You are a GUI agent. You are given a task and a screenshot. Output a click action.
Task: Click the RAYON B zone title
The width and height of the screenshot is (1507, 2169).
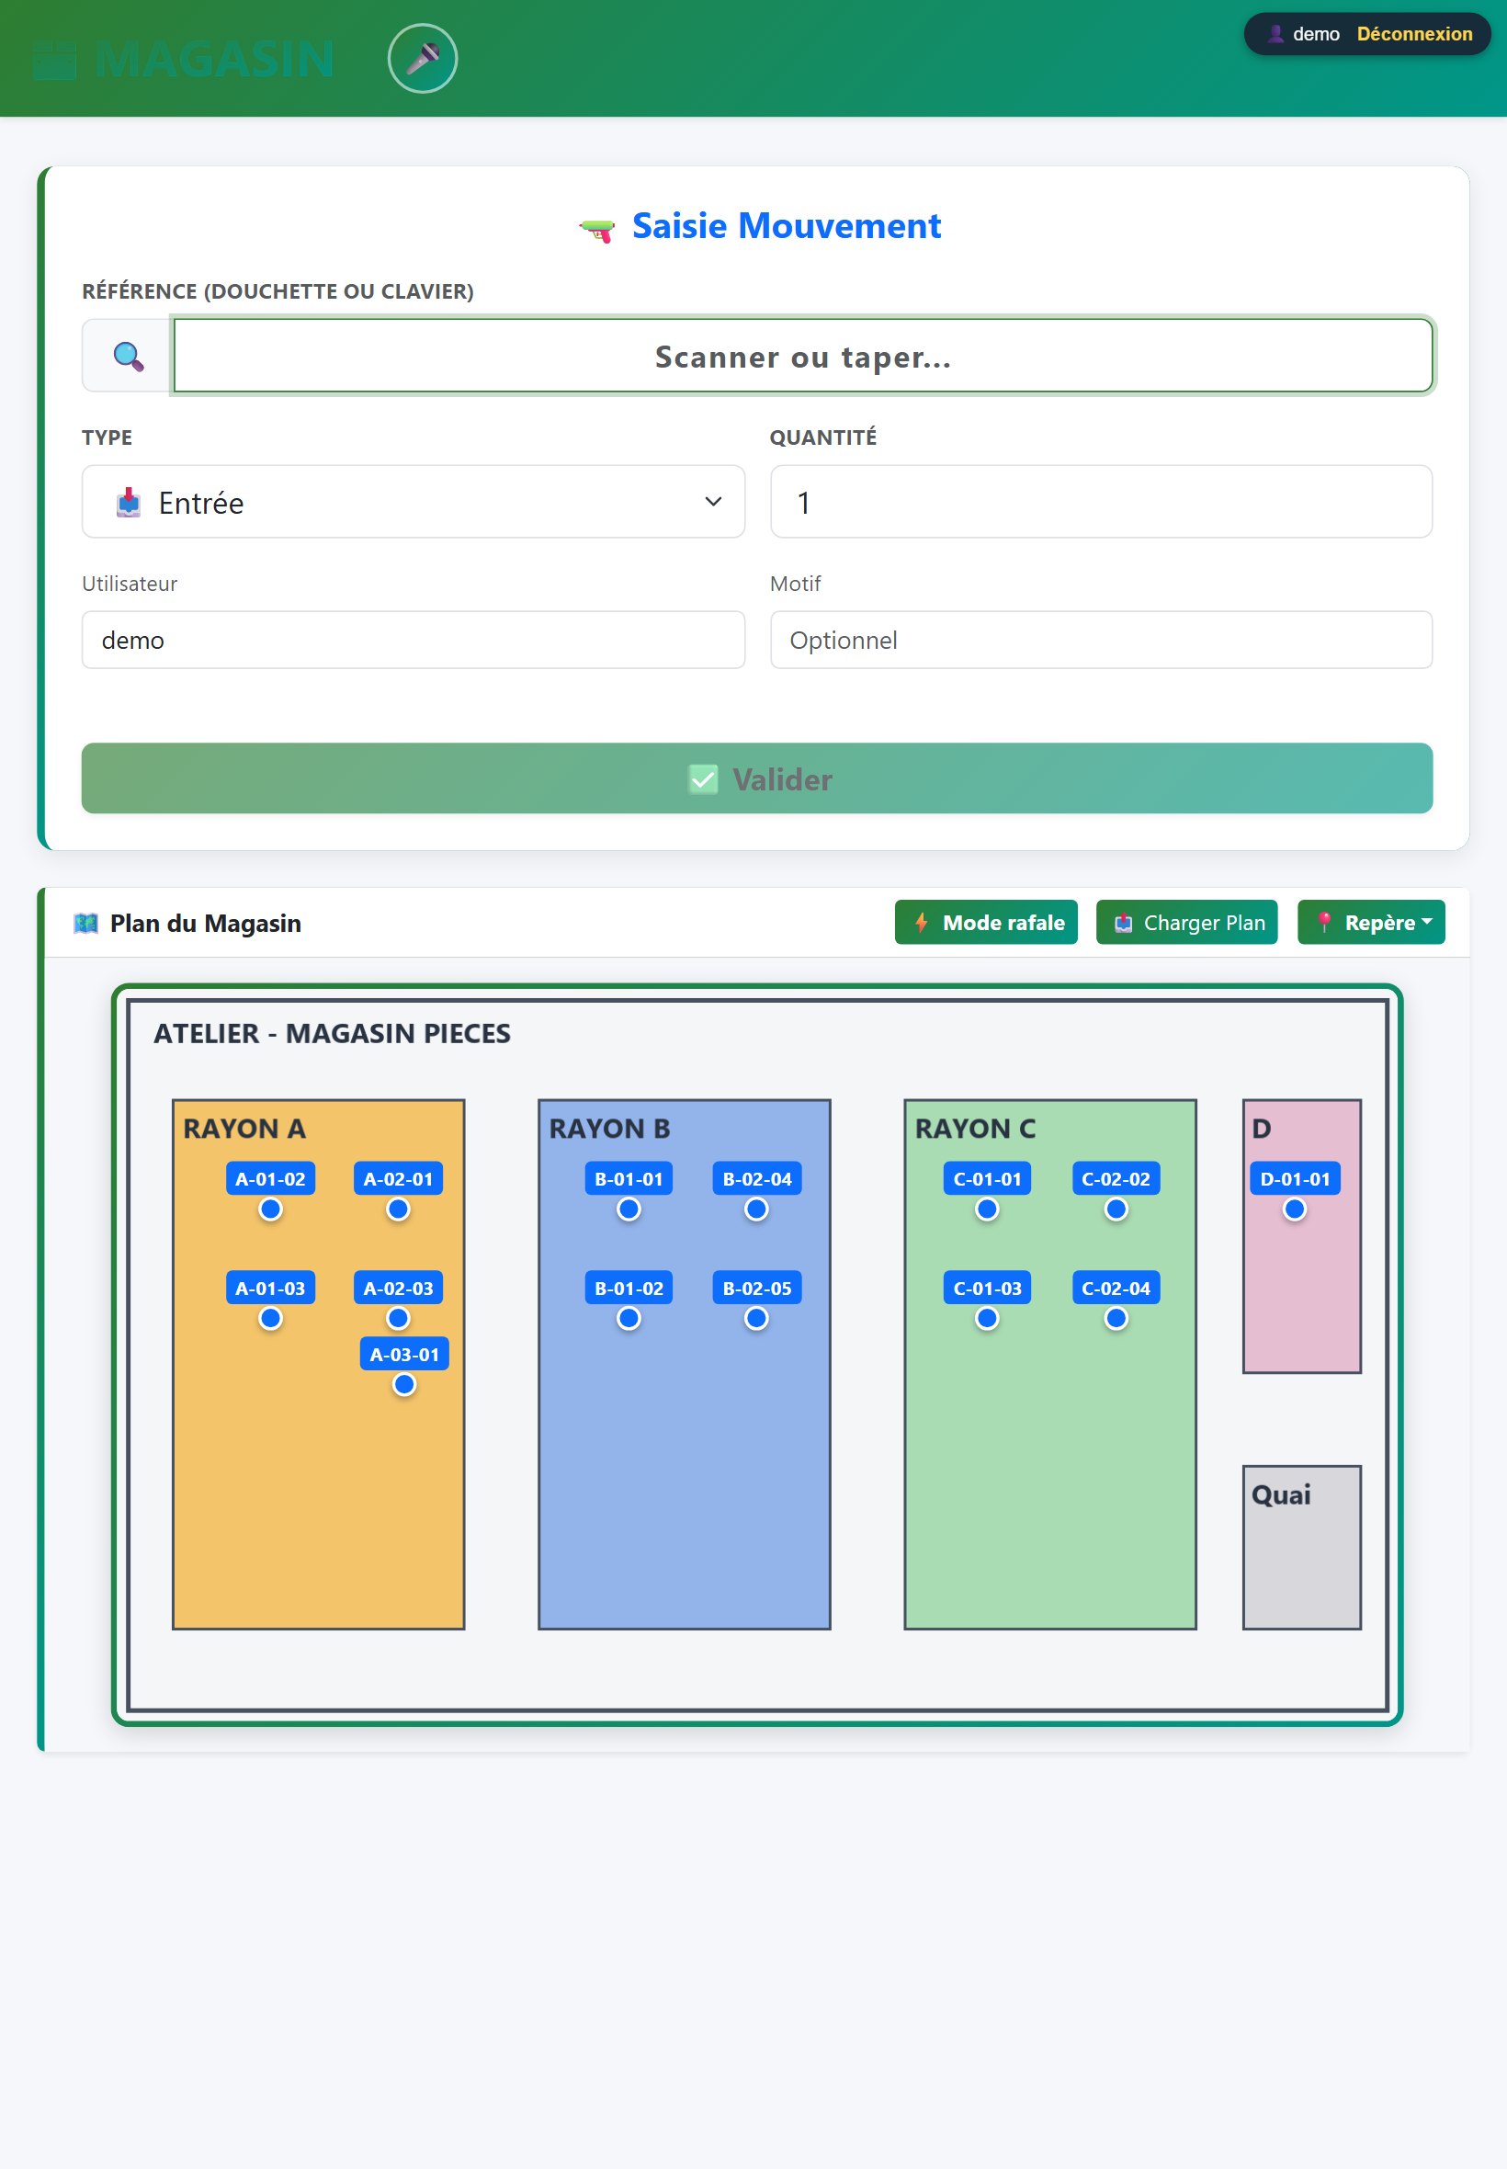[x=610, y=1129]
